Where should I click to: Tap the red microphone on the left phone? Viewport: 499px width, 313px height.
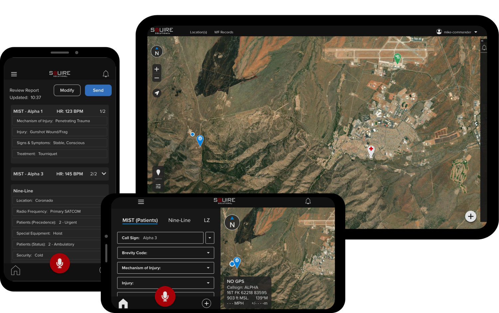(x=60, y=263)
